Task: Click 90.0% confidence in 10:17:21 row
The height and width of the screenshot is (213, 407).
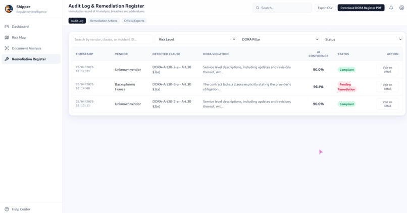Action: [318, 70]
